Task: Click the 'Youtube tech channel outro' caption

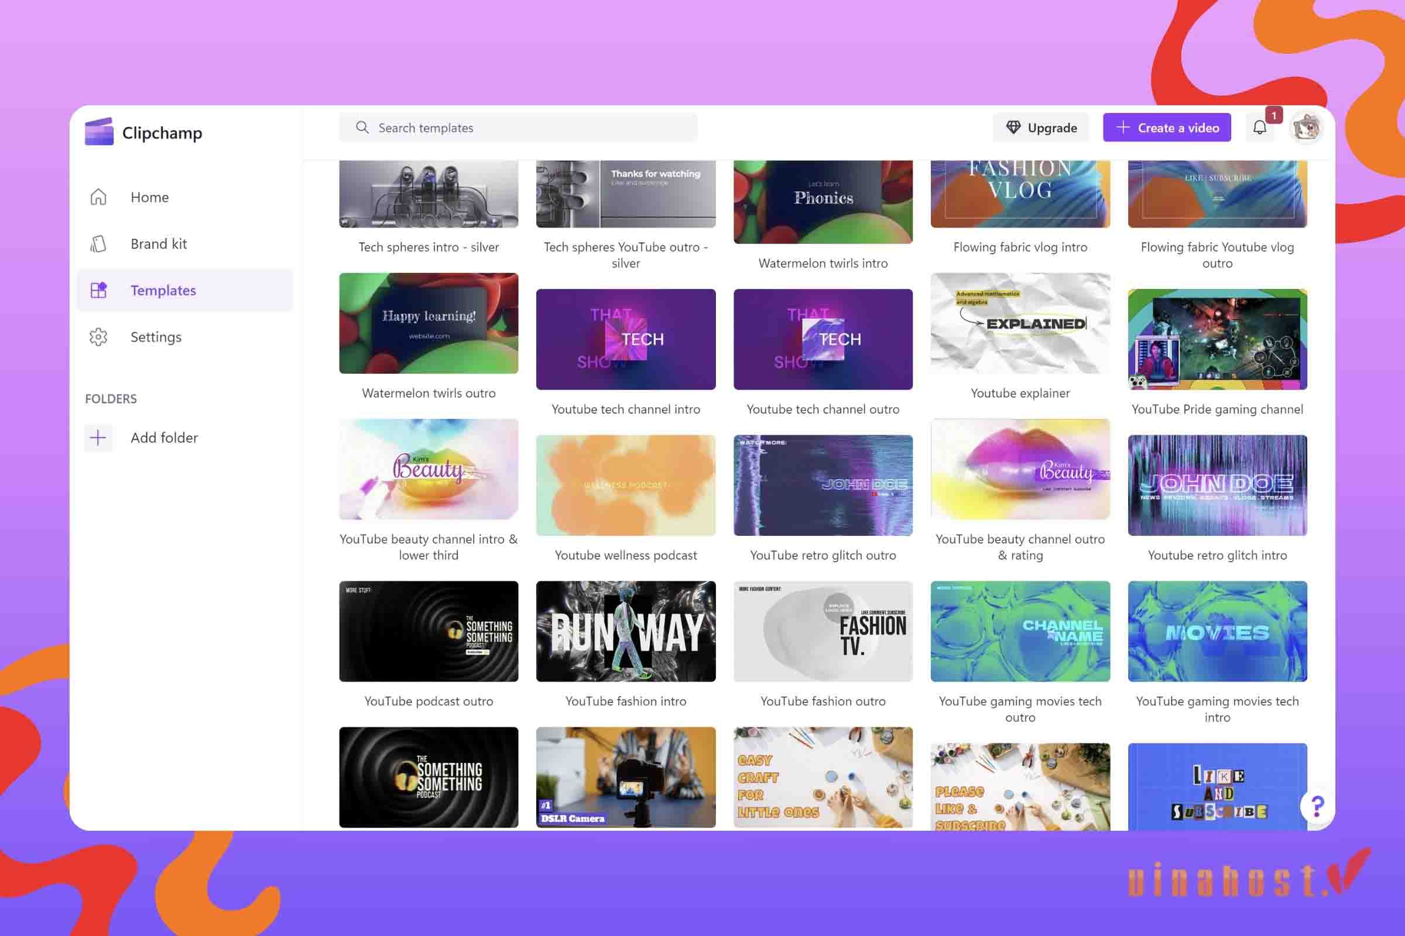Action: [823, 409]
